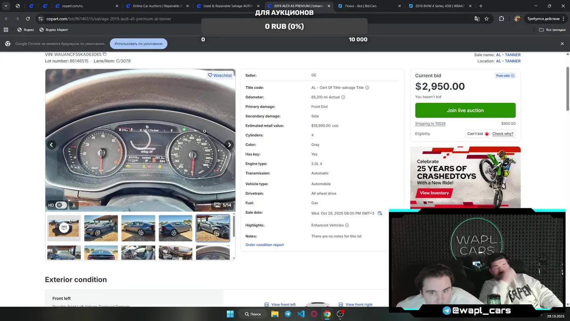Open Visual Studio Code from taskbar
The height and width of the screenshot is (321, 570).
click(301, 314)
